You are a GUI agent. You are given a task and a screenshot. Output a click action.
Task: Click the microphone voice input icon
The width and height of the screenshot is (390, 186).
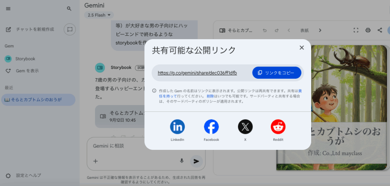coord(182,161)
